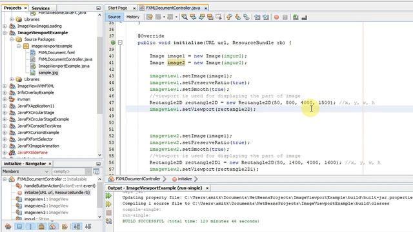Open the Members dropdown in Navigator

pos(26,171)
